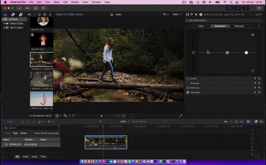Select the clip in the timeline
The width and height of the screenshot is (266, 165).
pyautogui.click(x=106, y=142)
